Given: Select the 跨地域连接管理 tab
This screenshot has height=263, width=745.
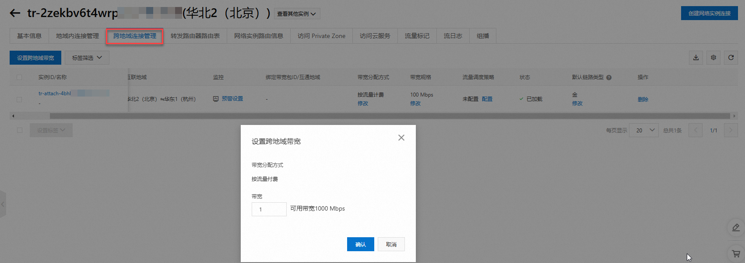Looking at the screenshot, I should (135, 36).
